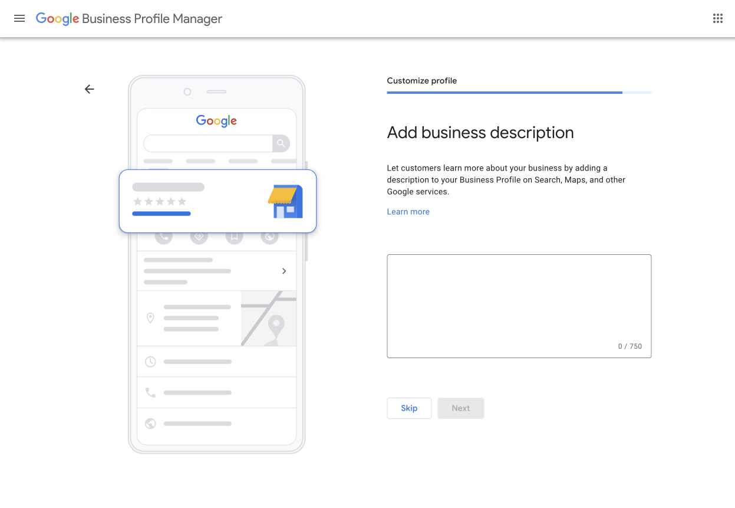This screenshot has height=508, width=735.
Task: Focus the business description text box
Action: pyautogui.click(x=519, y=306)
